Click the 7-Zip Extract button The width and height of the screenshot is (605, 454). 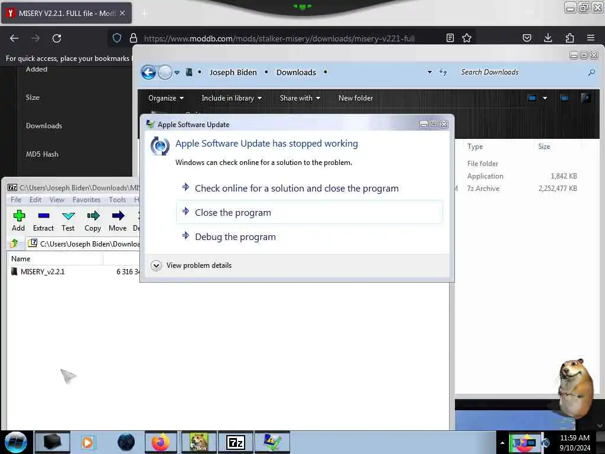43,221
